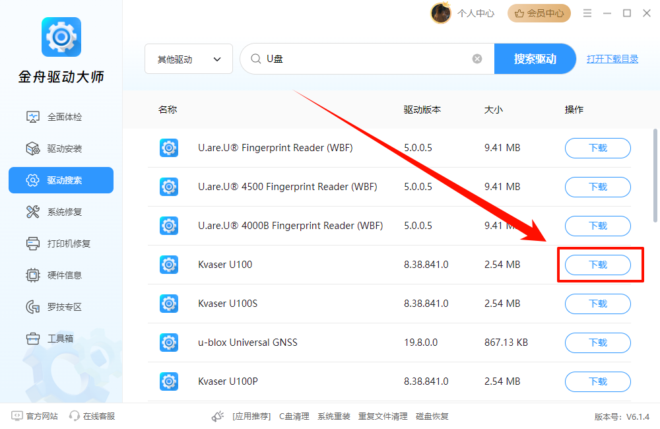Open 罗技专区 section
Image resolution: width=660 pixels, height=429 pixels.
point(61,307)
